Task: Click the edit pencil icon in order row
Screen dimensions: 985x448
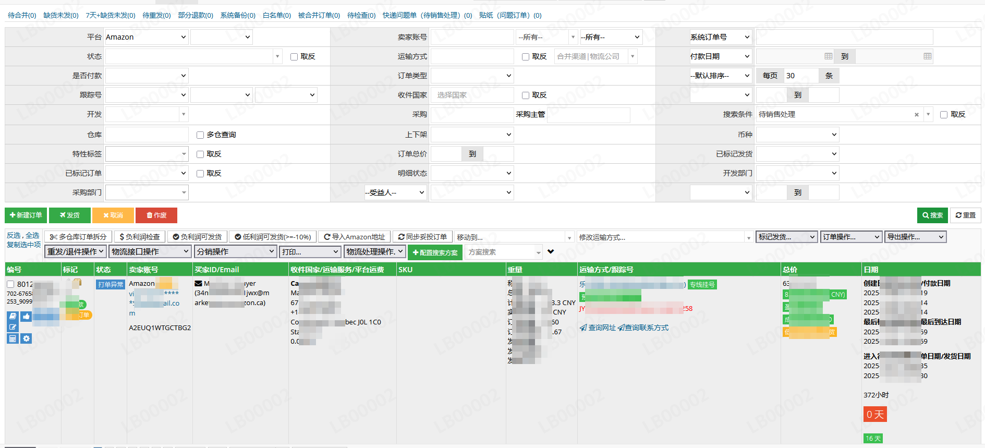Action: 13,327
